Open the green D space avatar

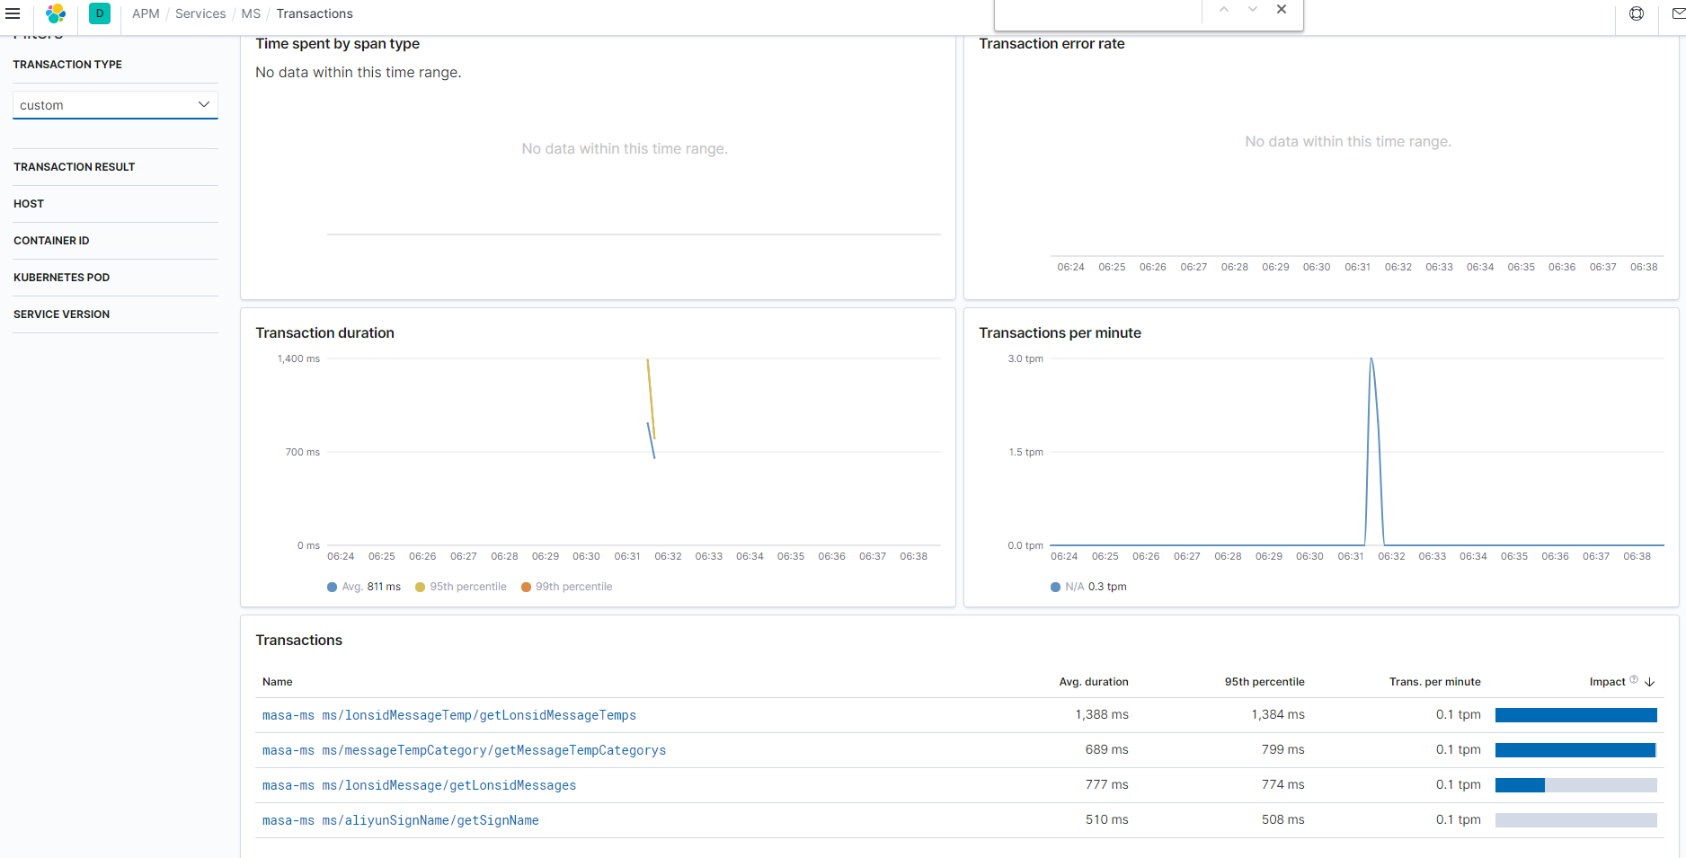[100, 13]
